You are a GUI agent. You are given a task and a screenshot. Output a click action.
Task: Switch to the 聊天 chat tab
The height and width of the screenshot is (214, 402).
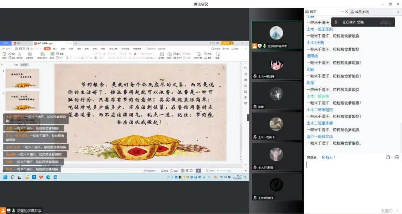313,12
